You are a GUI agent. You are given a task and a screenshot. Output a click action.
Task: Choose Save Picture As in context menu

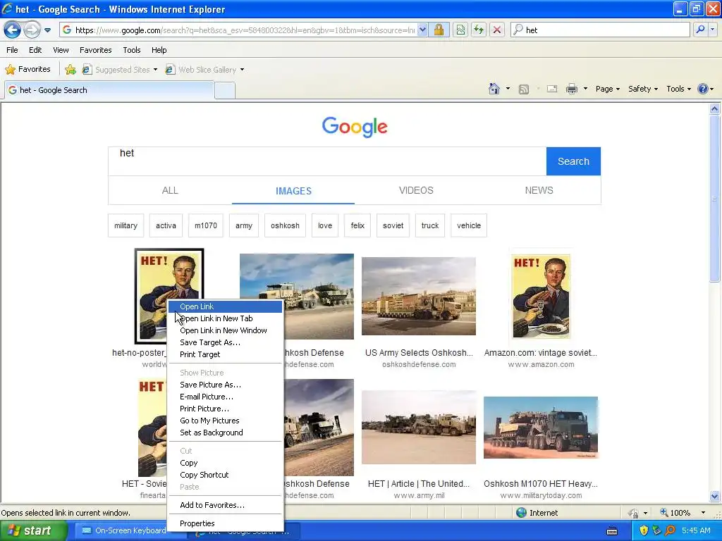click(x=225, y=385)
